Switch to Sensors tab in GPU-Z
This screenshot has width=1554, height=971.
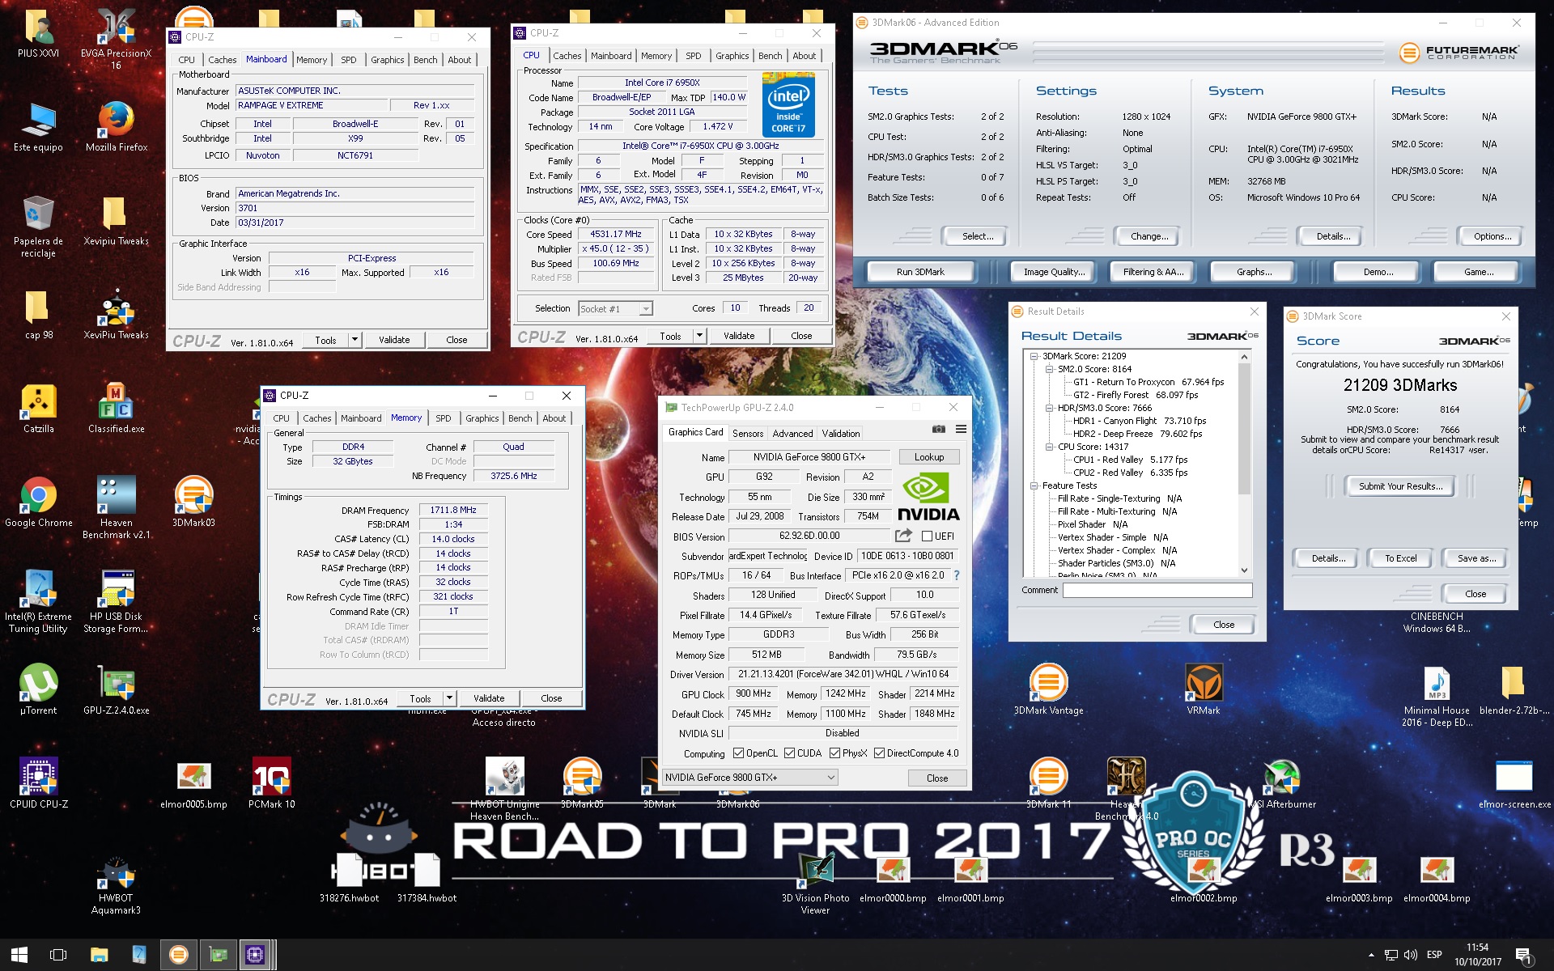(x=748, y=434)
